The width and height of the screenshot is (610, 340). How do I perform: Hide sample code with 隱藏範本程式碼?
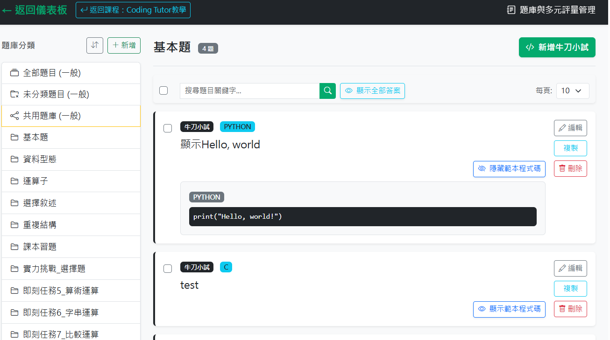[x=509, y=169]
